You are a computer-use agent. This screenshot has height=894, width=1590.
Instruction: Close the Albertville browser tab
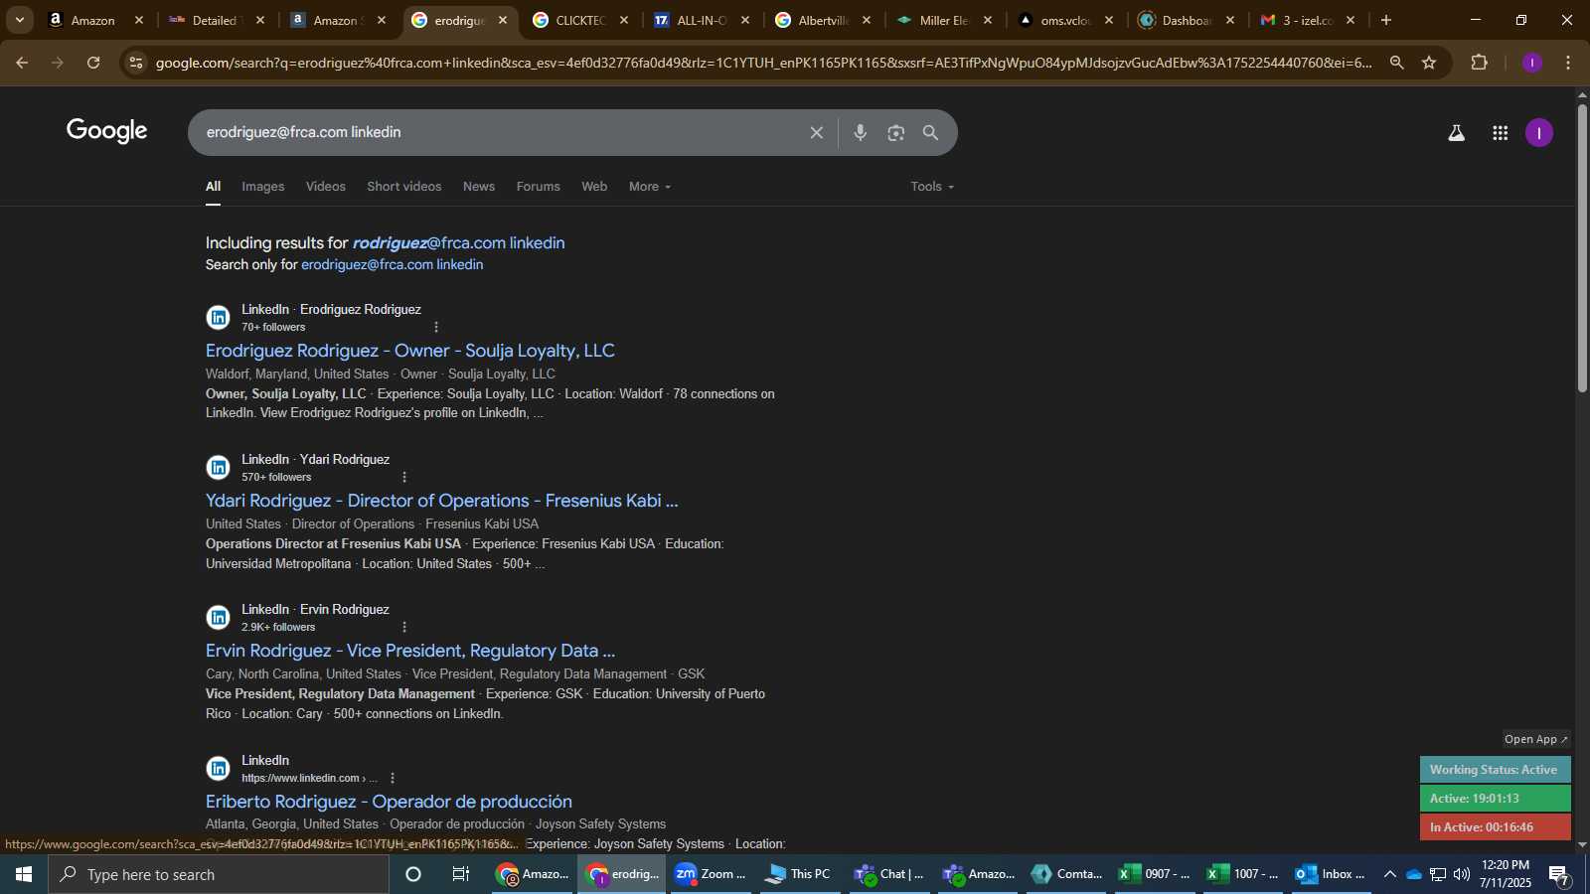pyautogui.click(x=867, y=20)
